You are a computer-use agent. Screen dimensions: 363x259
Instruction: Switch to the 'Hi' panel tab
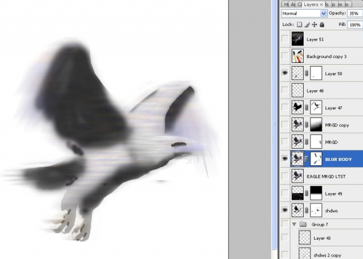click(286, 4)
